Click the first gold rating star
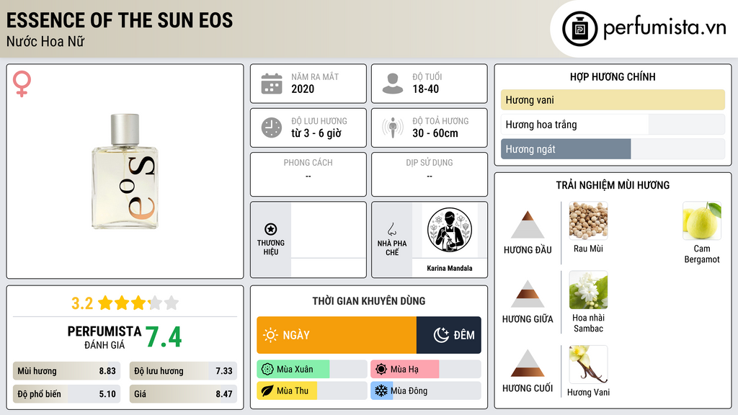 pos(105,303)
